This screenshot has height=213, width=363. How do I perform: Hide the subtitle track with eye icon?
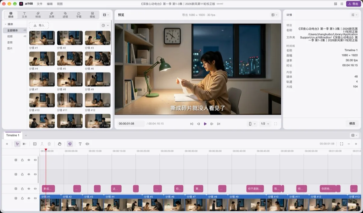click(x=29, y=189)
